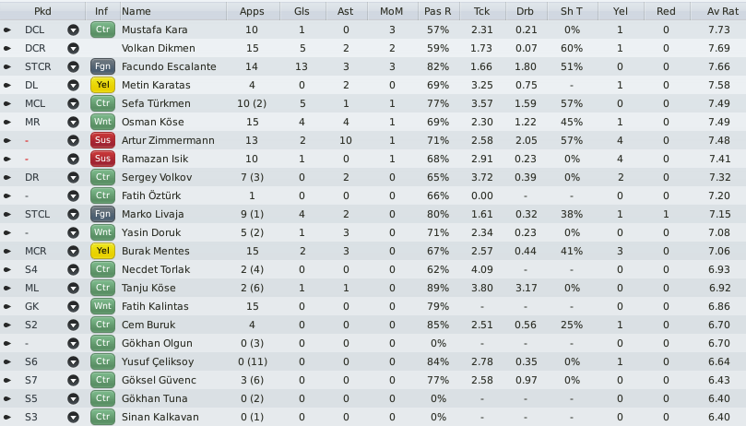Sort the table by the Av Rat column
The image size is (746, 426).
pos(722,11)
